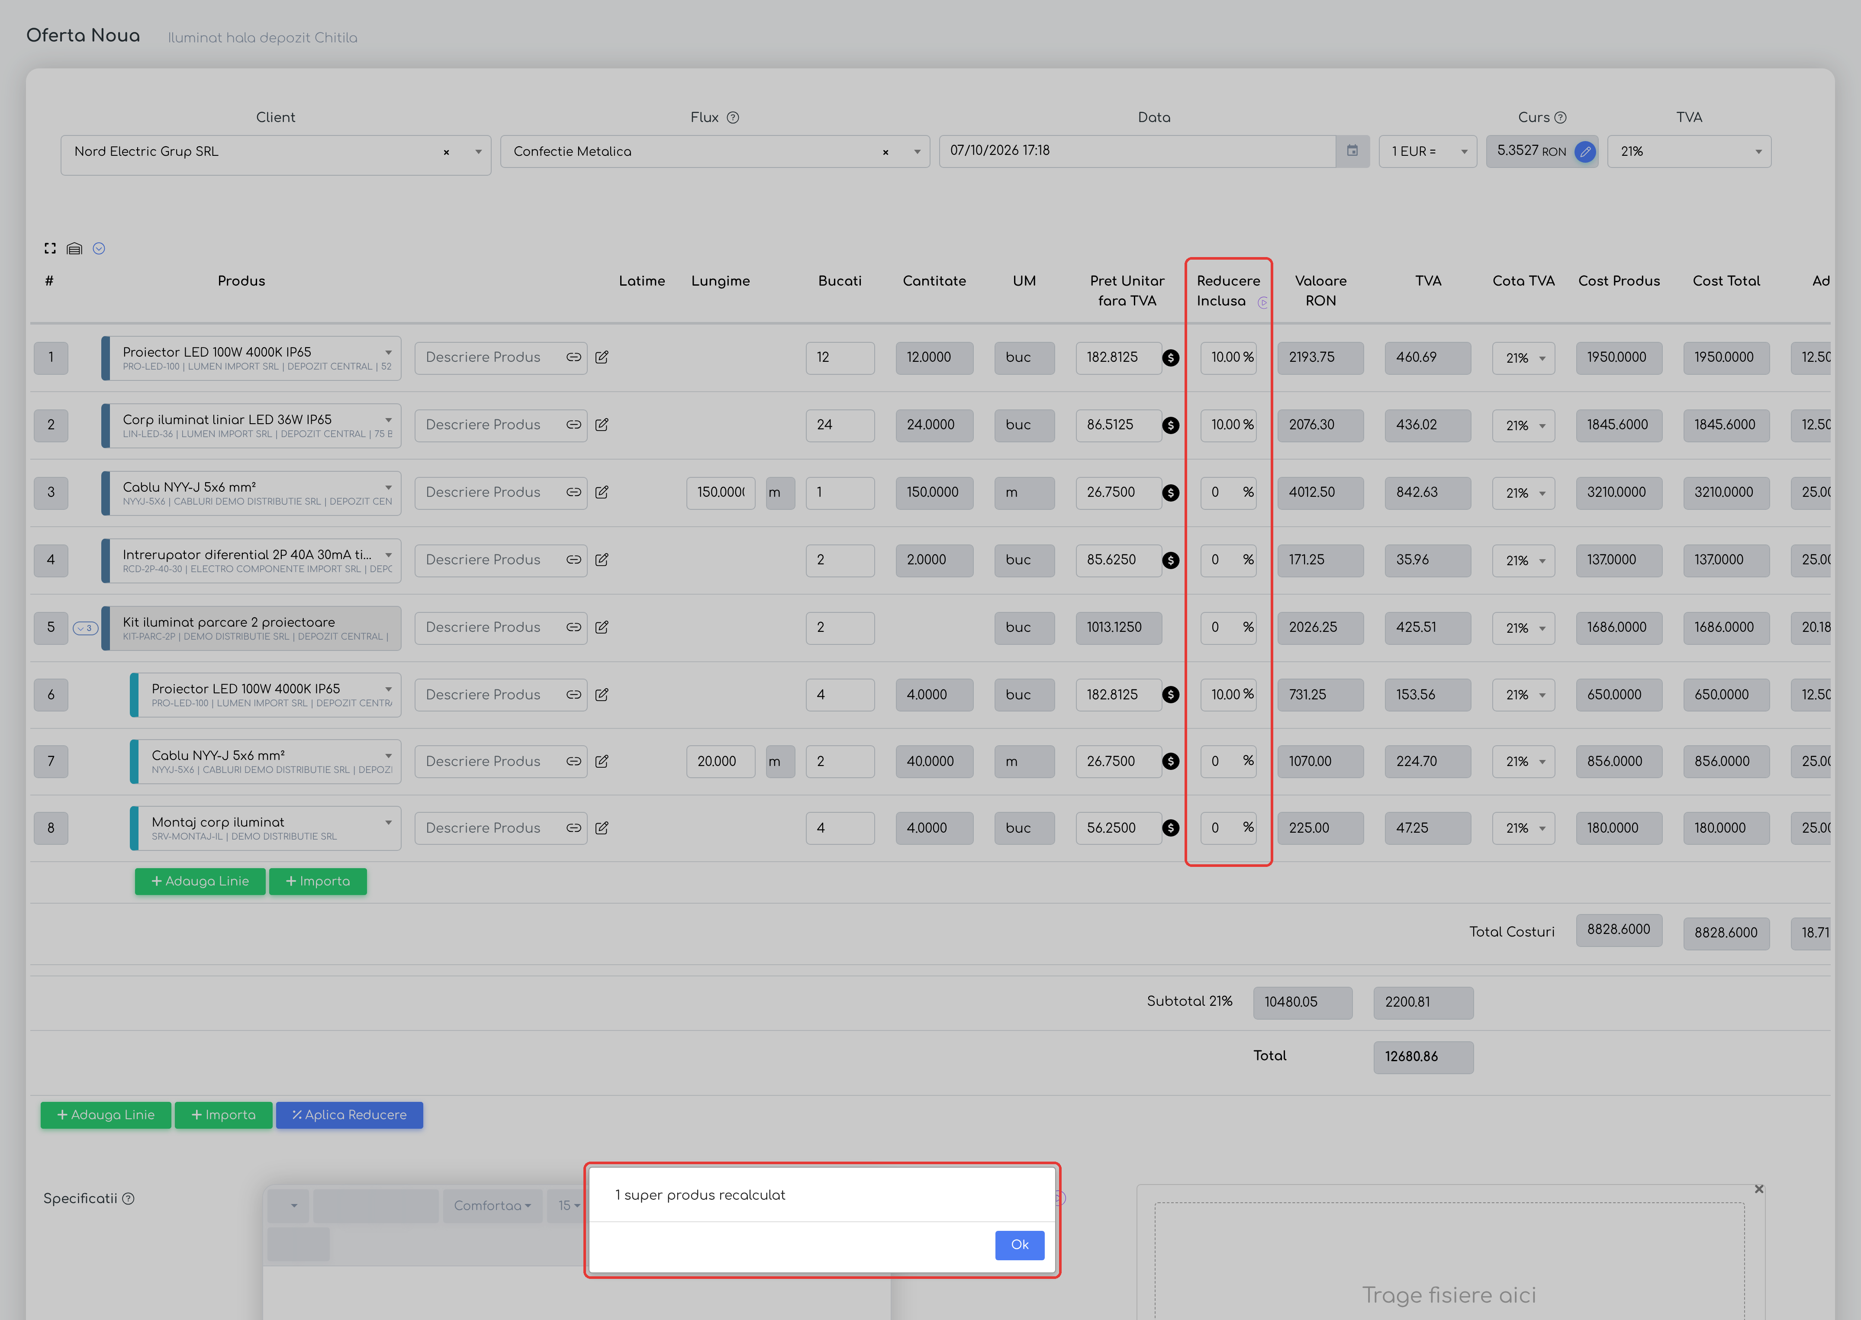Click the Data field 07/10/2026 17:18
The height and width of the screenshot is (1320, 1861).
coord(1137,151)
